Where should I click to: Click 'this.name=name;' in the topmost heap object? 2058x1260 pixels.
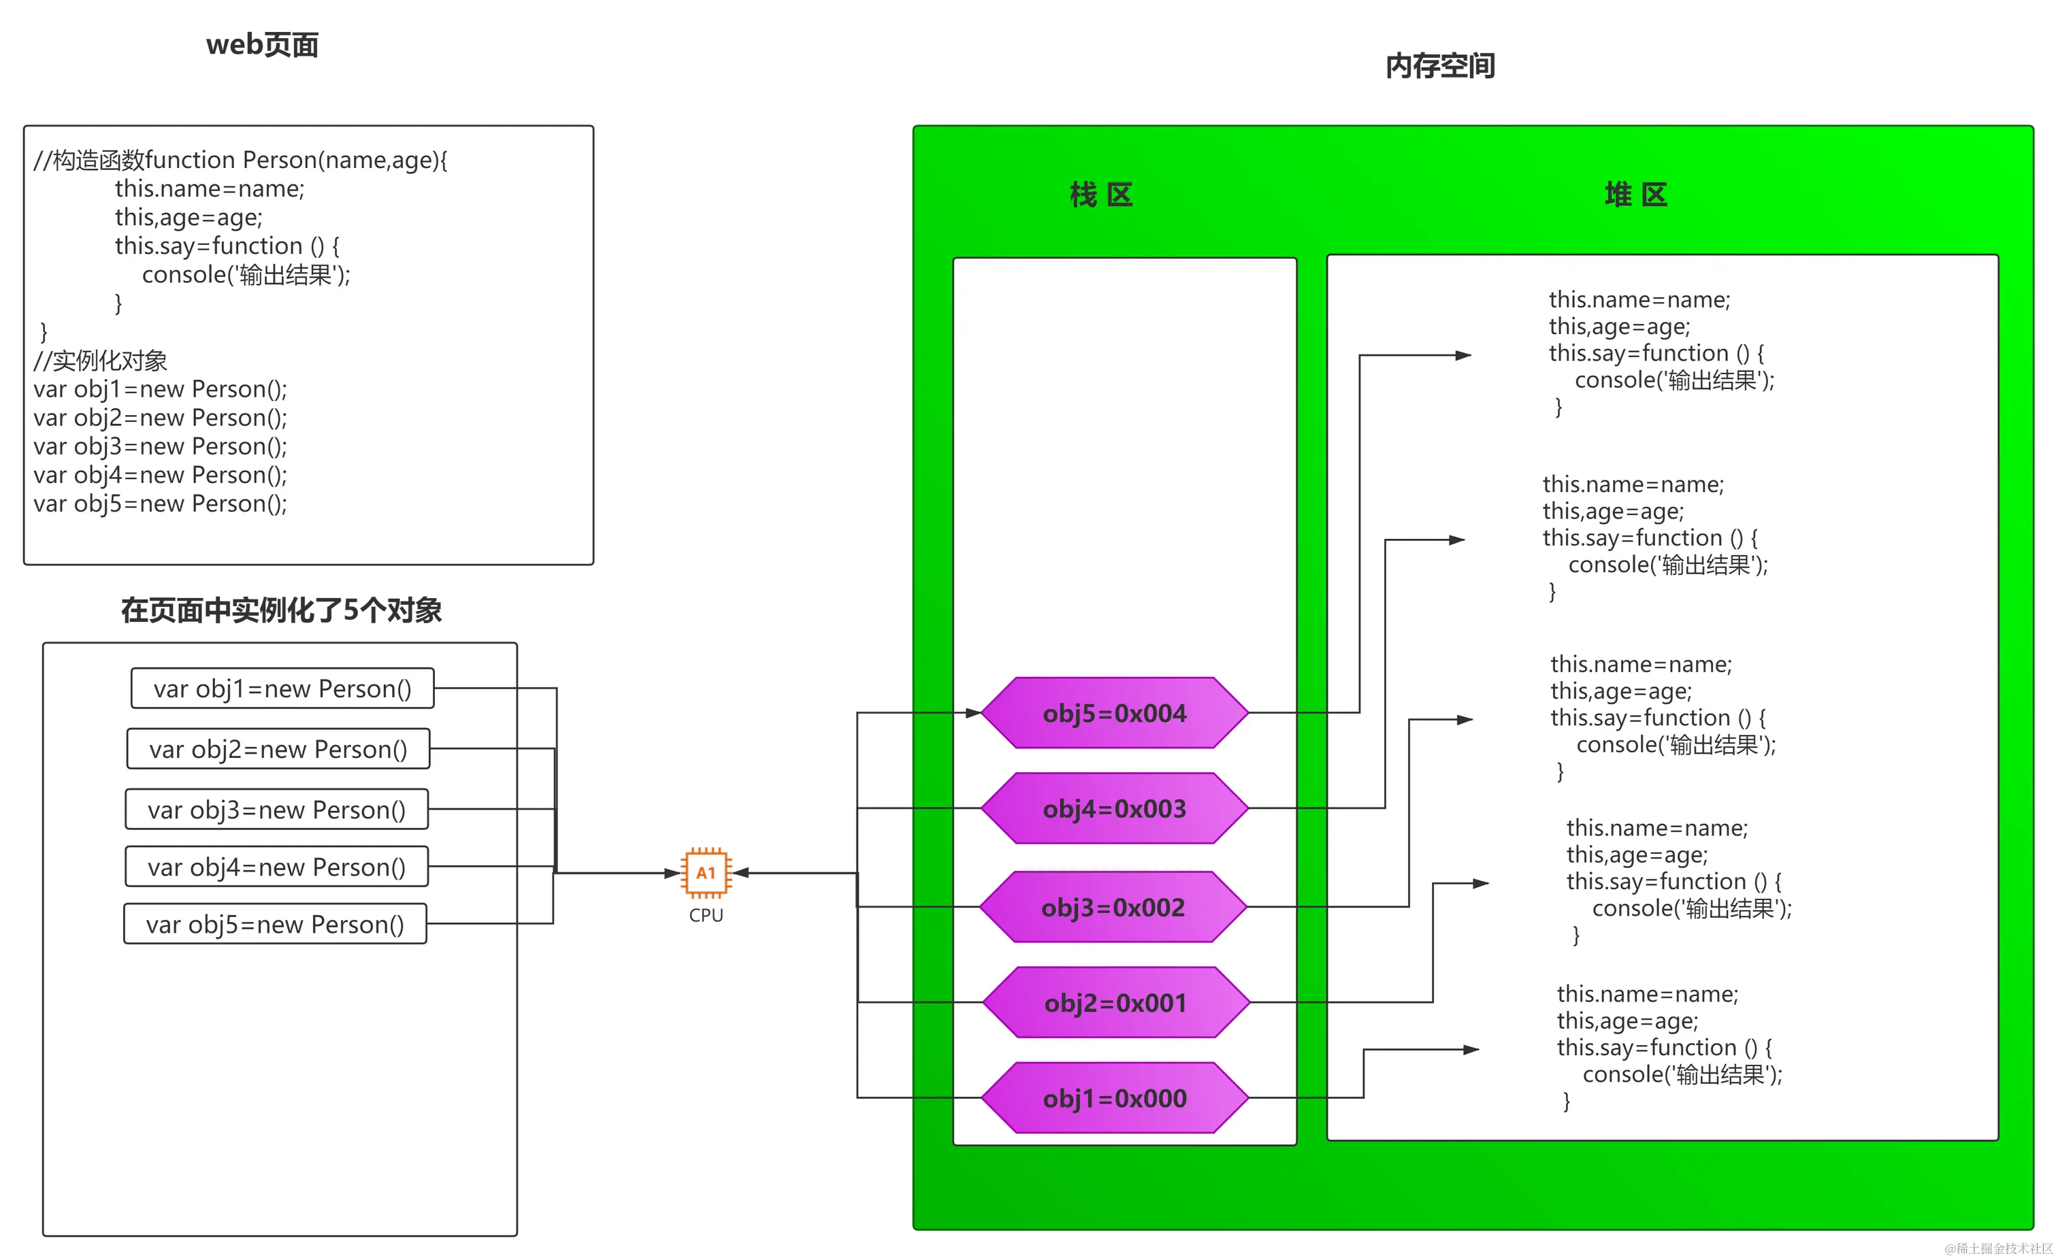point(1639,299)
